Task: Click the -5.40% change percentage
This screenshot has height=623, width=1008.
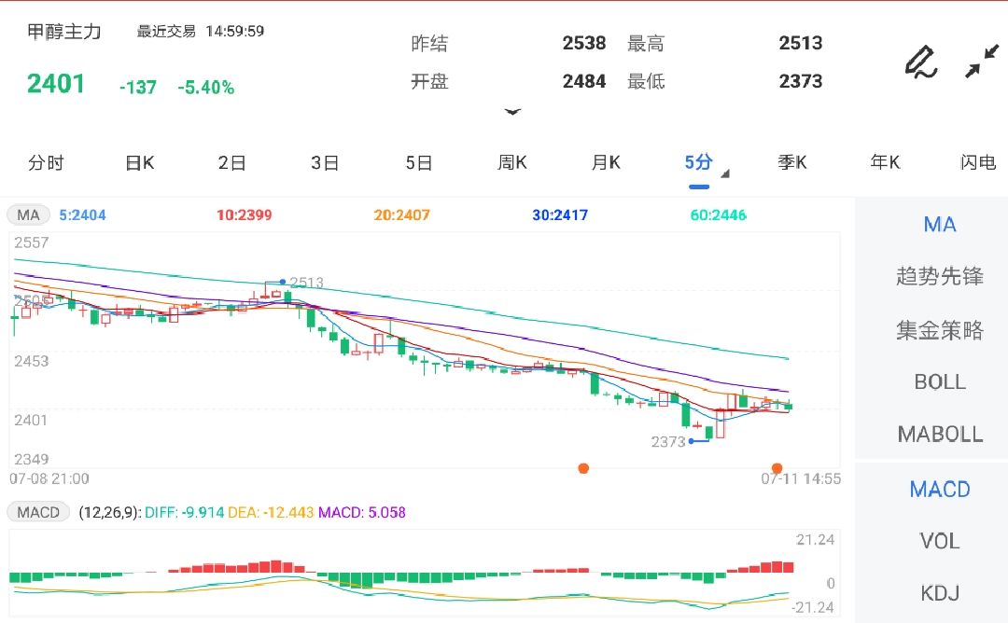Action: [205, 88]
